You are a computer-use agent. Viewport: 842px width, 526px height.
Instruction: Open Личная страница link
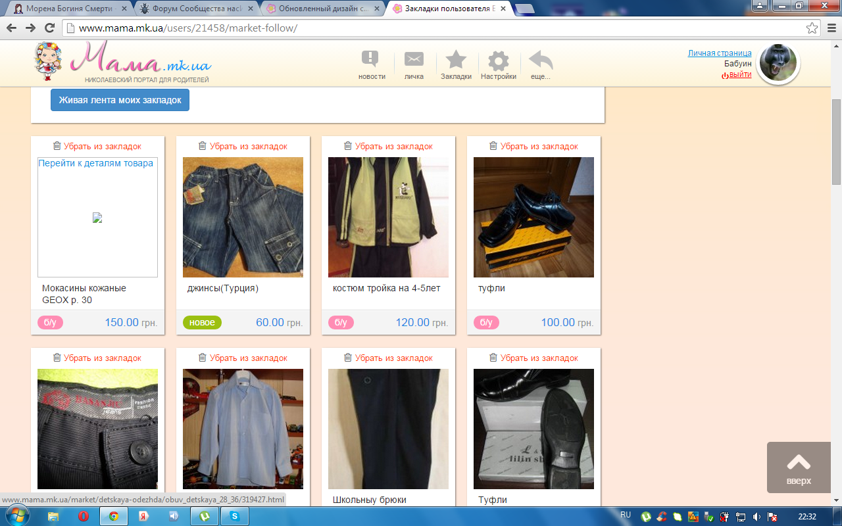tap(720, 53)
